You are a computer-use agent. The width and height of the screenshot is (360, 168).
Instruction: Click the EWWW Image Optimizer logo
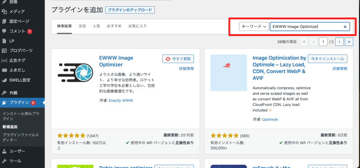point(75,72)
